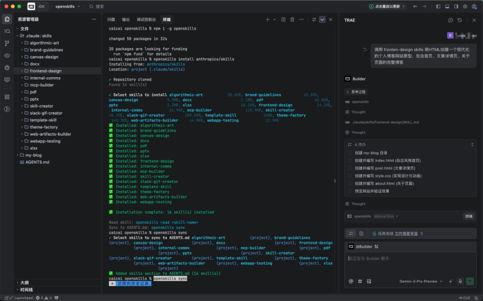The height and width of the screenshot is (301, 483).
Task: Click the undo arrow beside user message
Action: pos(364,49)
